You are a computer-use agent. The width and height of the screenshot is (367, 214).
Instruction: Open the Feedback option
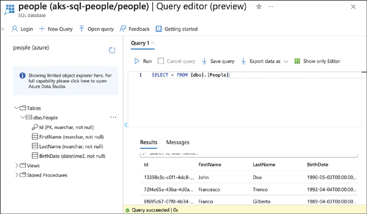click(x=134, y=29)
